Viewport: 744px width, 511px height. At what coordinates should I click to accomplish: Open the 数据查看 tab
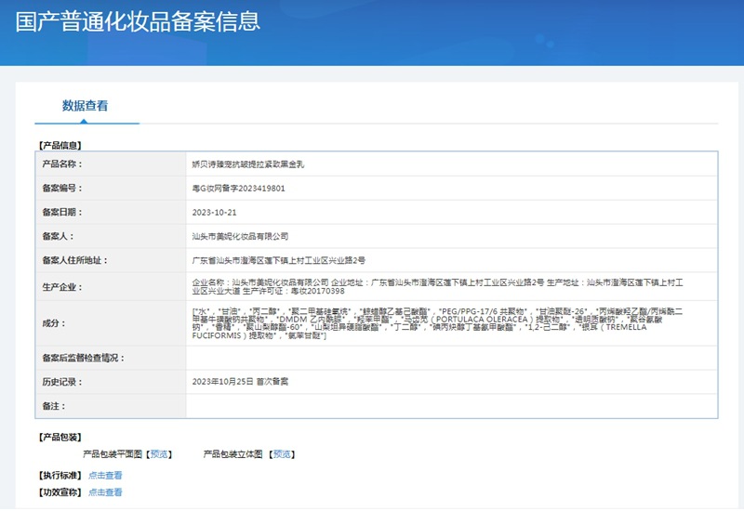pyautogui.click(x=85, y=105)
